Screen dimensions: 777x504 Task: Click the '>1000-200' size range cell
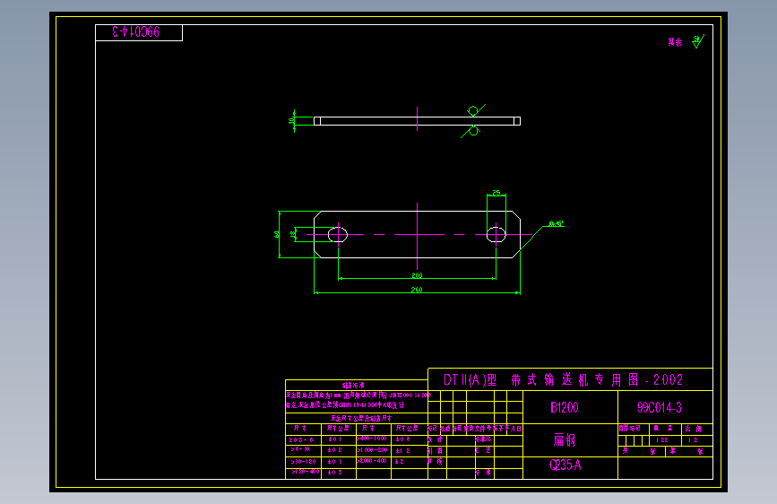372,450
